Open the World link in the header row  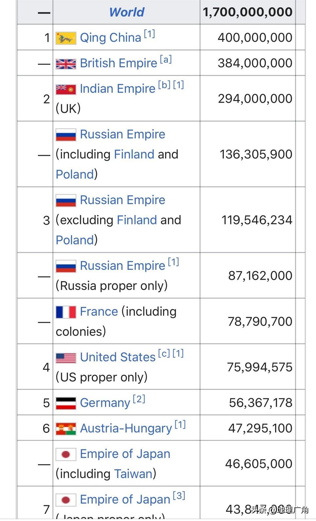click(127, 12)
